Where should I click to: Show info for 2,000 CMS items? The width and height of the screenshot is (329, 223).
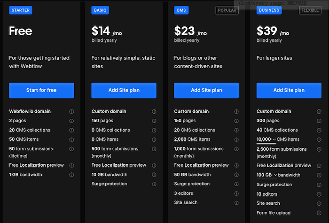[x=236, y=139]
